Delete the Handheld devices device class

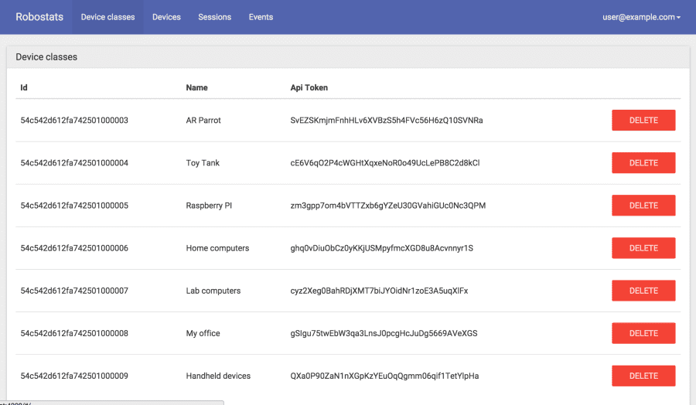(643, 376)
